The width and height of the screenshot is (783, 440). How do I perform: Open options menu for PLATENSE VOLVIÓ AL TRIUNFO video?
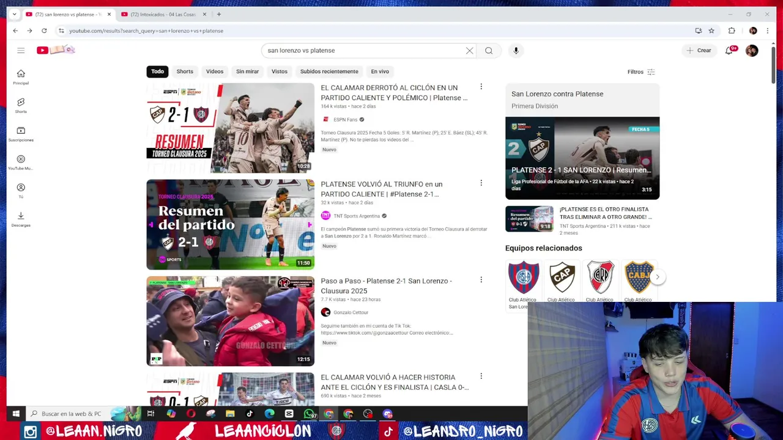tap(481, 183)
